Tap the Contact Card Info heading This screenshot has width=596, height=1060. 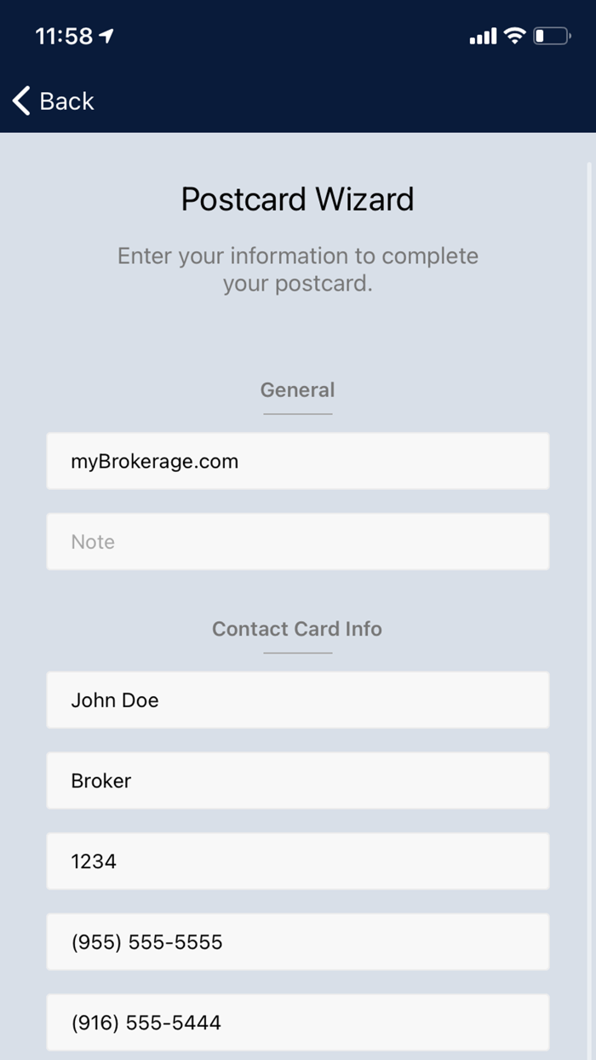pyautogui.click(x=297, y=629)
